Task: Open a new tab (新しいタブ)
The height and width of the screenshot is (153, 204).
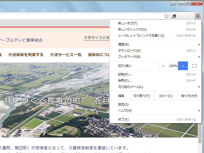Action: pos(156,23)
